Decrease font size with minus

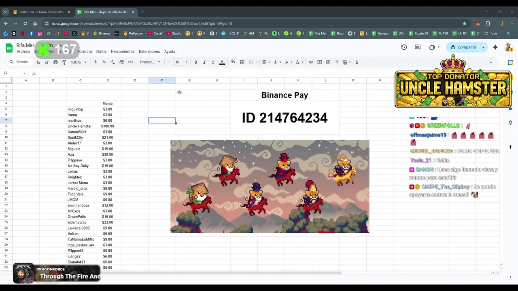click(x=169, y=62)
